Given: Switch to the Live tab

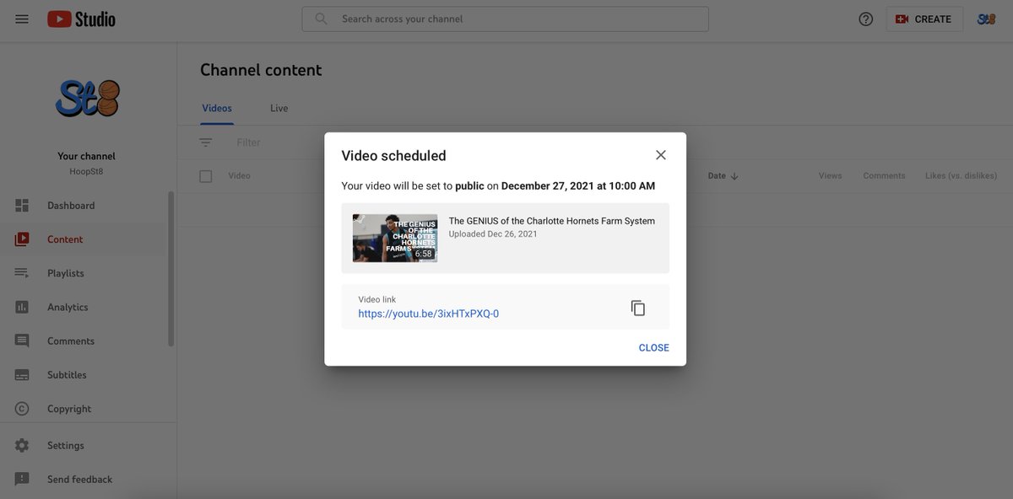Looking at the screenshot, I should pyautogui.click(x=279, y=108).
